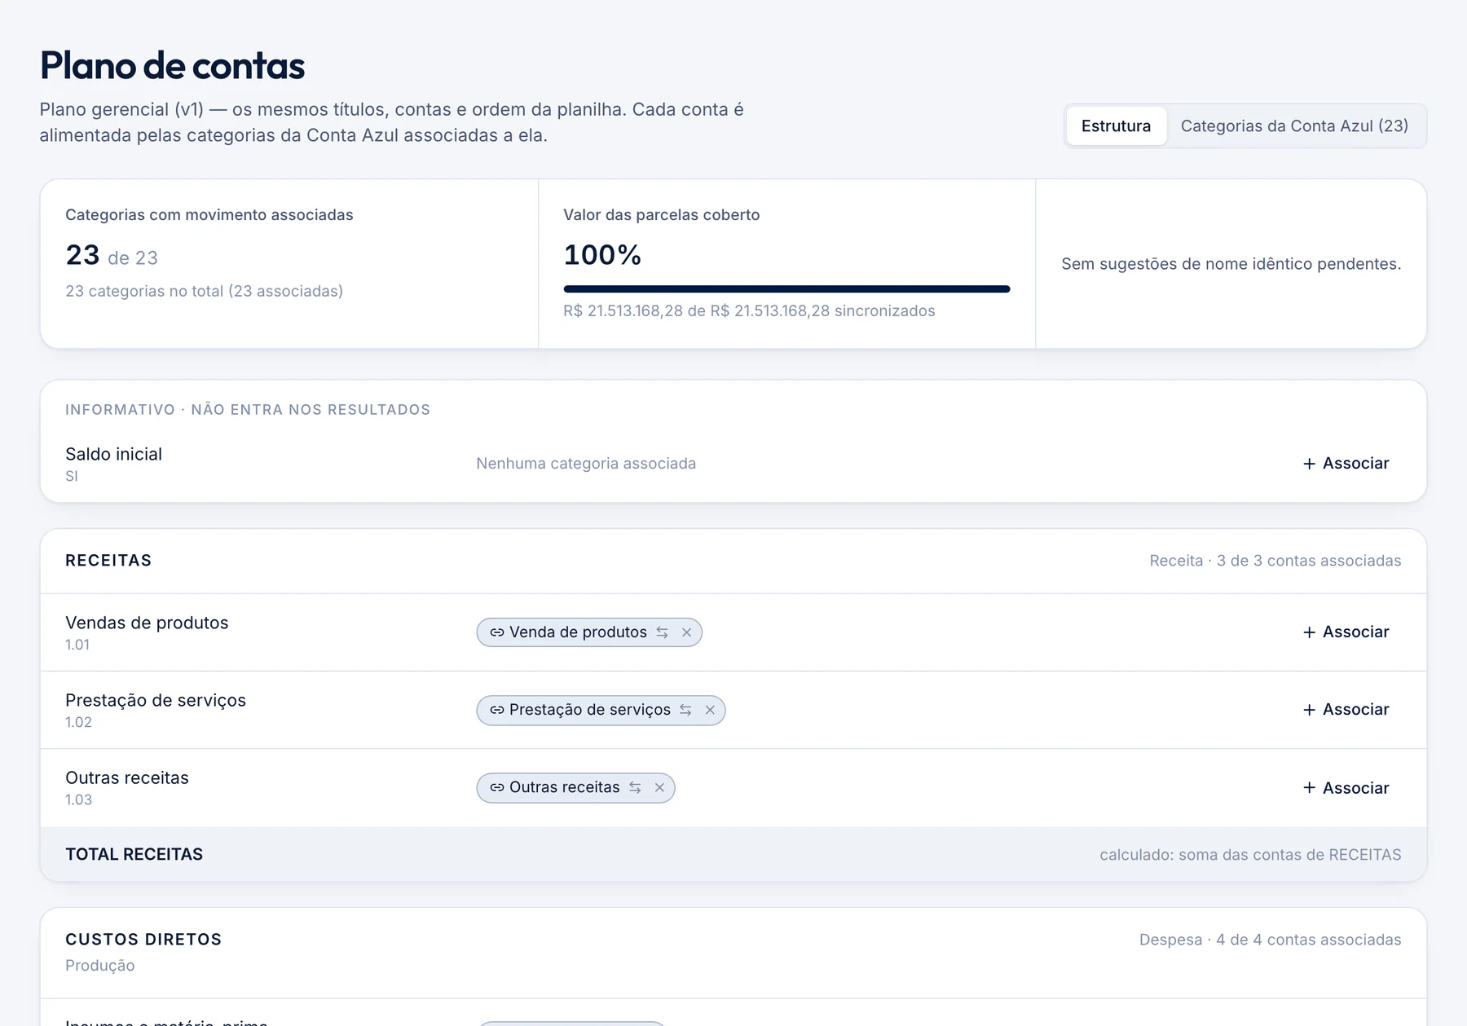1467x1026 pixels.
Task: Click the 'Saldo inicial' account label
Action: 113,454
